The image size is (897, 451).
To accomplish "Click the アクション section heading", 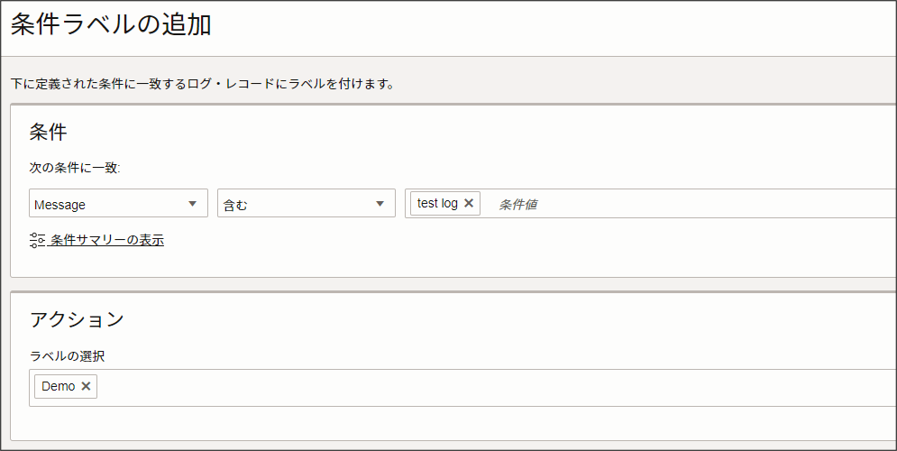I will pos(77,318).
